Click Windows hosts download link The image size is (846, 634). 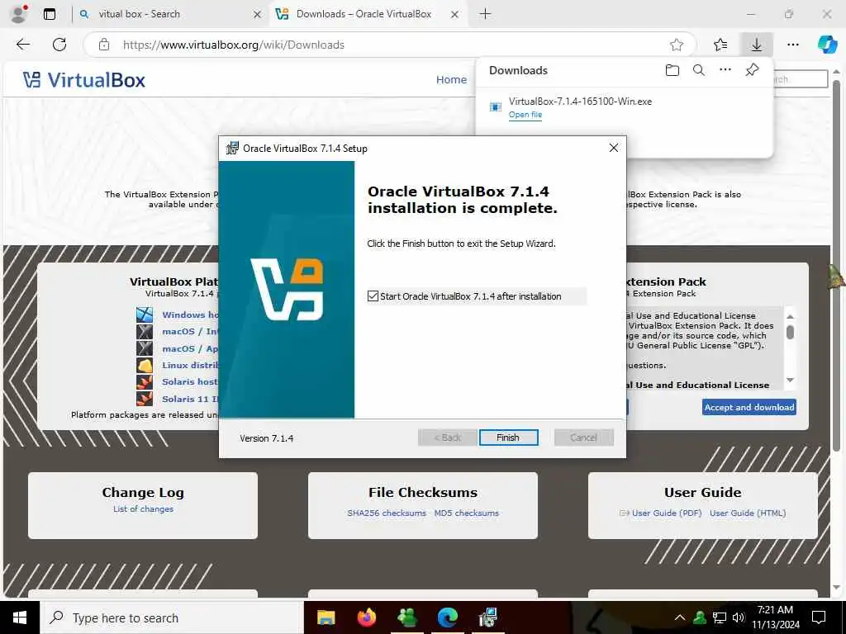point(190,315)
